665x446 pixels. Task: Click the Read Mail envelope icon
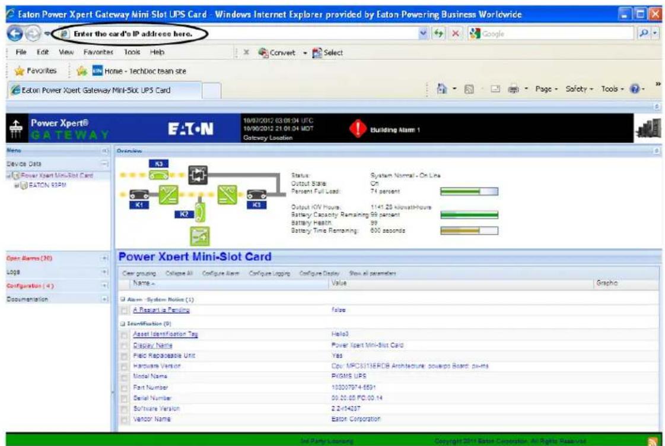(x=495, y=89)
